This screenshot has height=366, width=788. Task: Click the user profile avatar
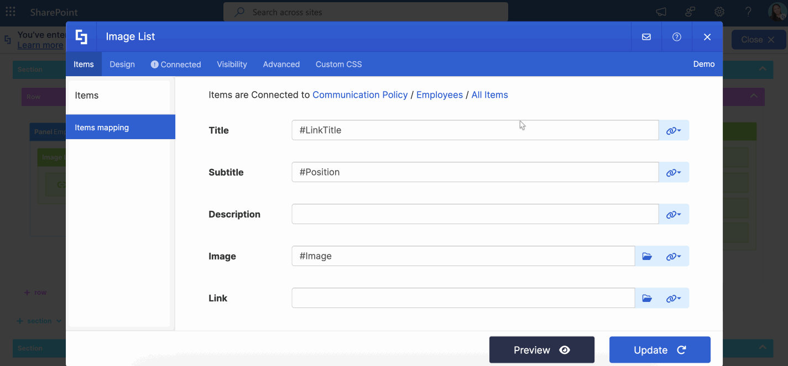777,12
